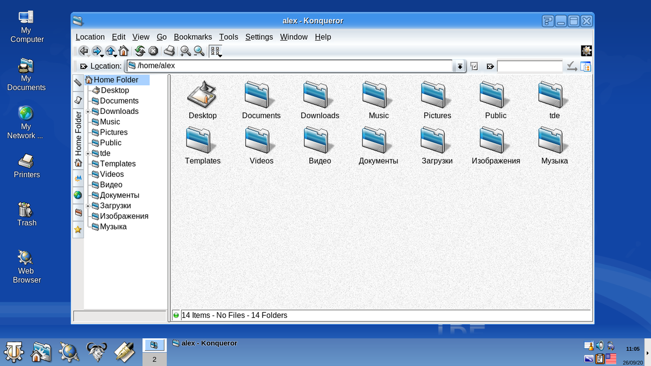Click the volume speaker tray icon
Viewport: 651px width, 366px height.
(x=599, y=345)
